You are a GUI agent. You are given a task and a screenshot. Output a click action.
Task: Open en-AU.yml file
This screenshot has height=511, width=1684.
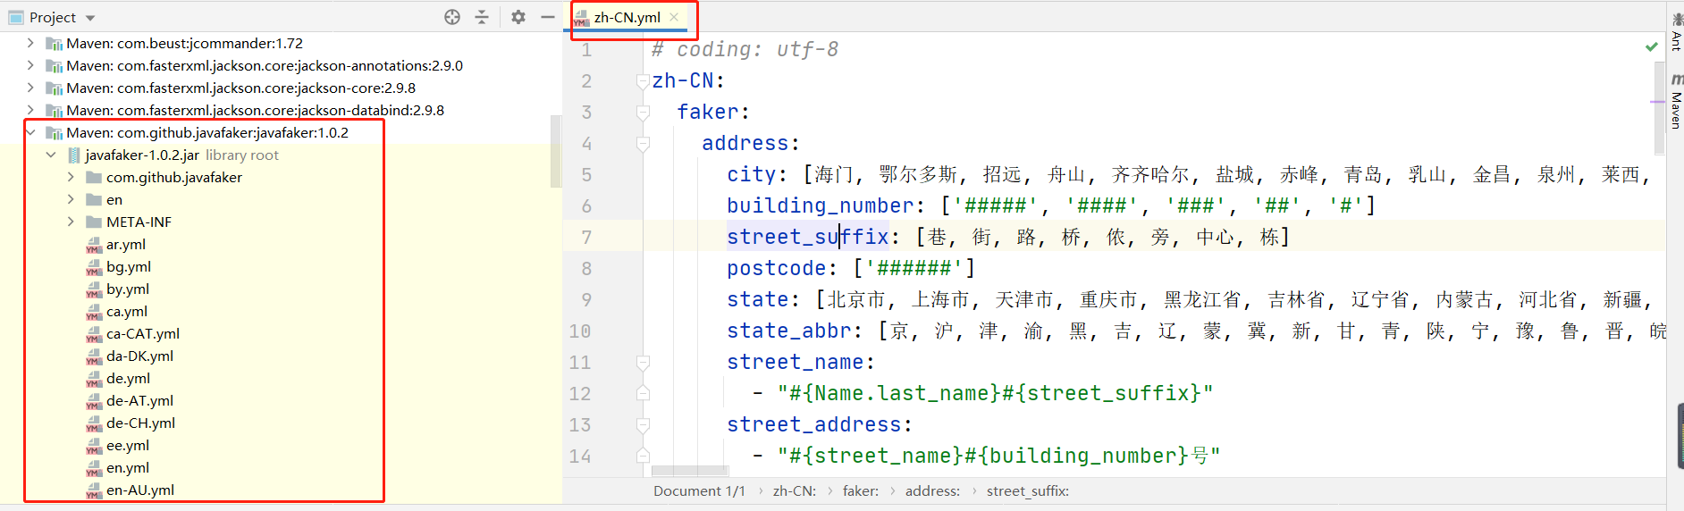140,490
